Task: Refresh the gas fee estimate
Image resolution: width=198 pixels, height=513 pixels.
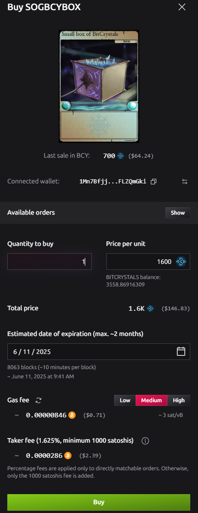Action: (38, 400)
